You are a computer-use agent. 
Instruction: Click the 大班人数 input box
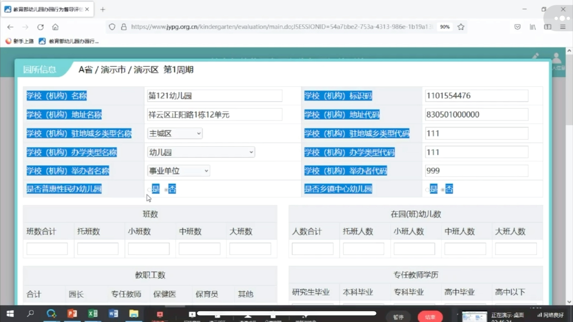(516, 249)
